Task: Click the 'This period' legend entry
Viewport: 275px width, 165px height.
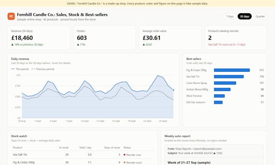Action: [20, 69]
